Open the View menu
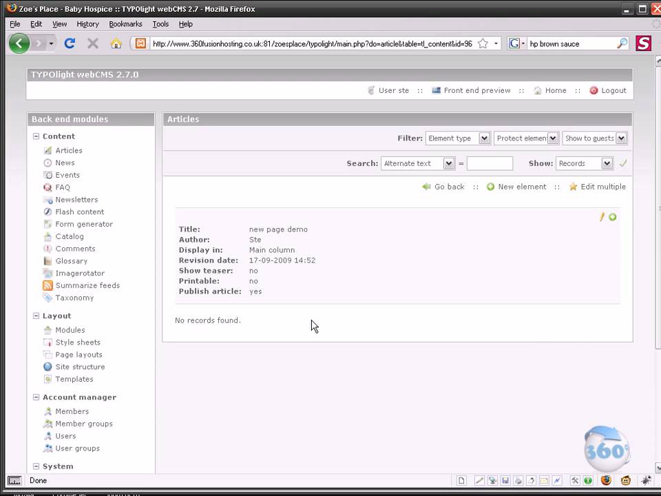This screenshot has height=496, width=661. (x=59, y=24)
